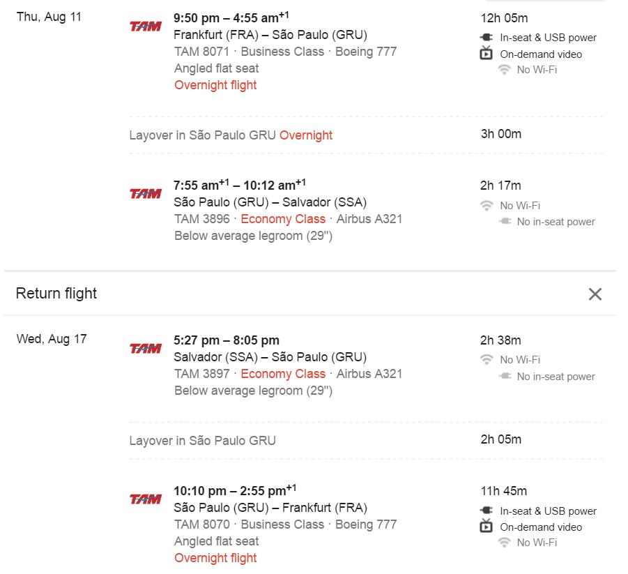Click TAM logo for Salvador–São Paulo flight
628x574 pixels.
(x=146, y=348)
